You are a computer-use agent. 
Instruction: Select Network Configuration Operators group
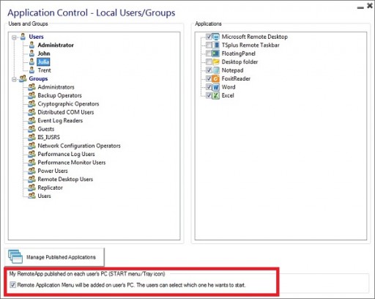click(x=79, y=146)
